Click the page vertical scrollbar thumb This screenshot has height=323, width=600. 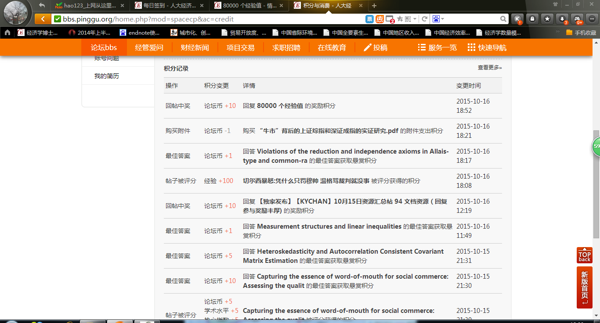coord(596,184)
